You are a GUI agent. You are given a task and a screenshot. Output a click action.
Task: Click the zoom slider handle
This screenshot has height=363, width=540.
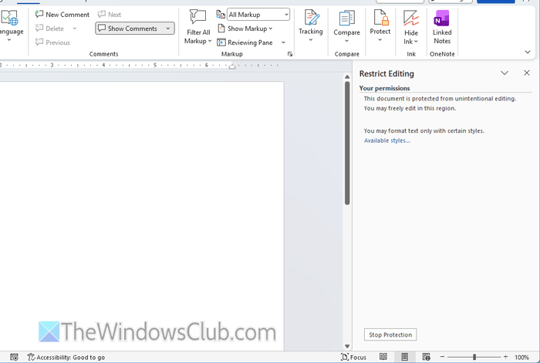click(474, 357)
